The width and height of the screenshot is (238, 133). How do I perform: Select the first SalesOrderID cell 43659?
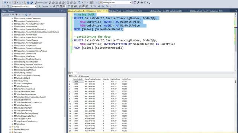pos(78,81)
